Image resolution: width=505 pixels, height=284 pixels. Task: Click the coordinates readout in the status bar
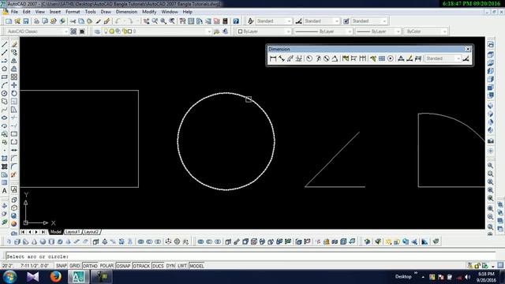(x=26, y=266)
